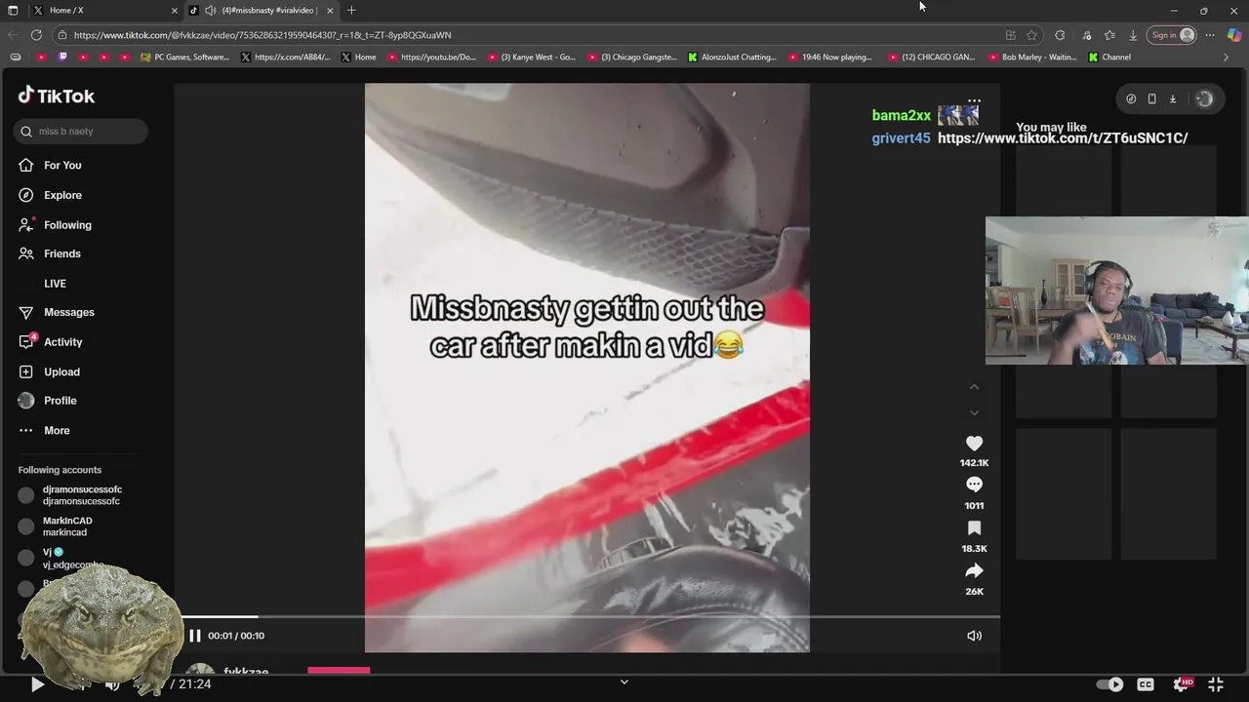Open the Channel bookmark
Viewport: 1249px width, 702px height.
(1109, 58)
